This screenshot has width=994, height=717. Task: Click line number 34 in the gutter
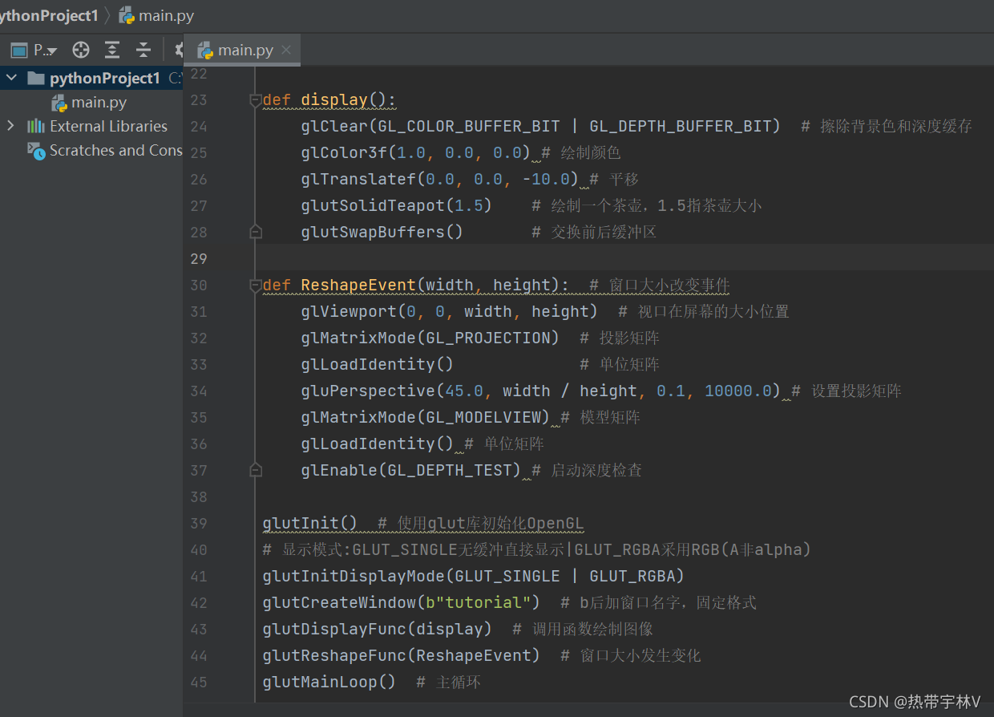[199, 391]
